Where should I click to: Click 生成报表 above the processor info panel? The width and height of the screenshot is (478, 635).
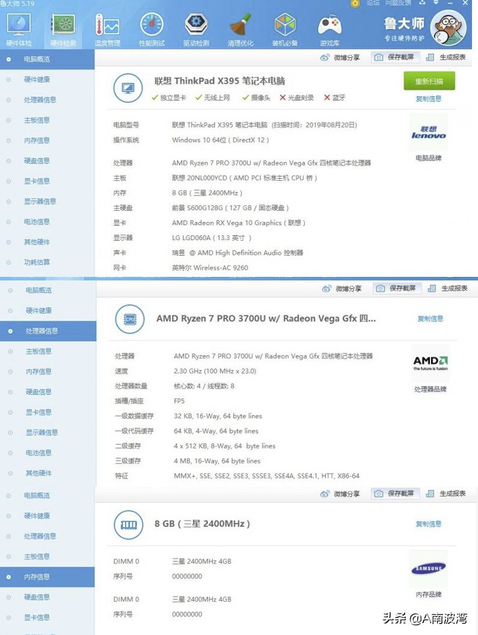(448, 288)
